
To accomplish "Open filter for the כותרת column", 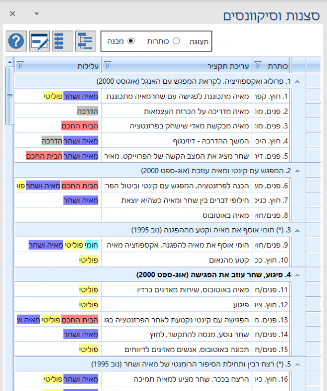I will point(258,65).
